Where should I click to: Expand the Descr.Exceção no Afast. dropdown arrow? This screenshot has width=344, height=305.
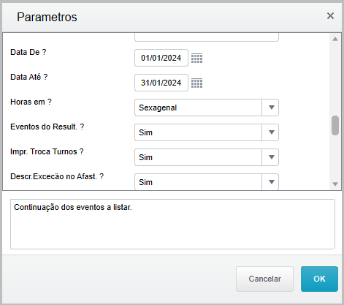coord(270,182)
